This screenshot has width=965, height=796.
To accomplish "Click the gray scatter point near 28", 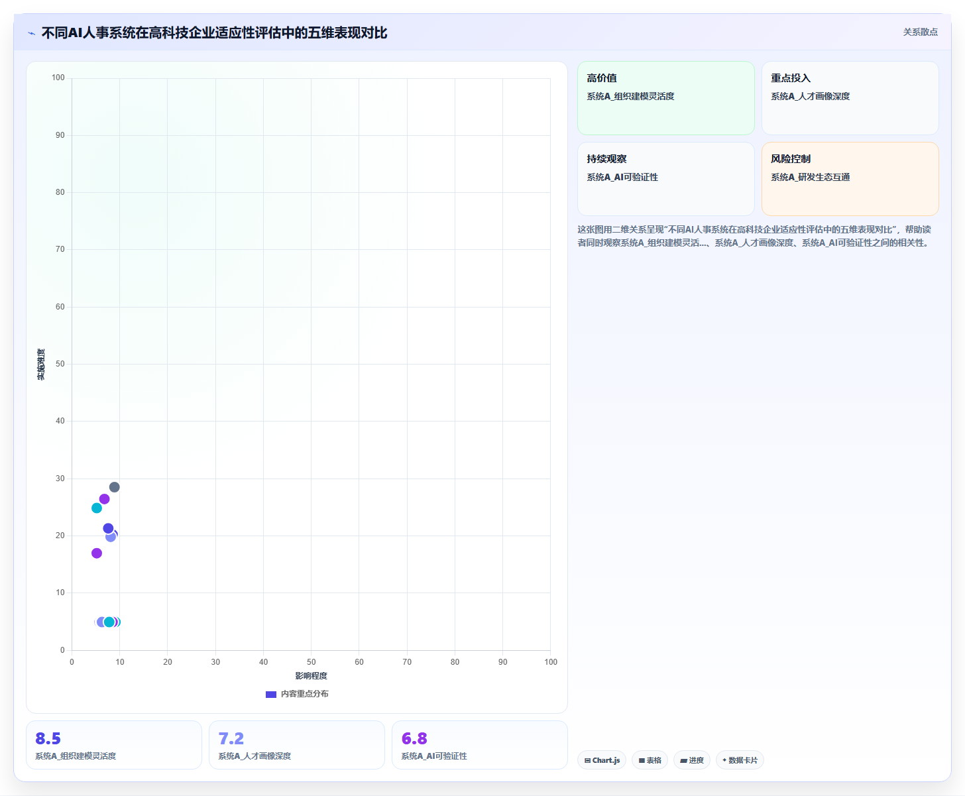I will tap(115, 487).
